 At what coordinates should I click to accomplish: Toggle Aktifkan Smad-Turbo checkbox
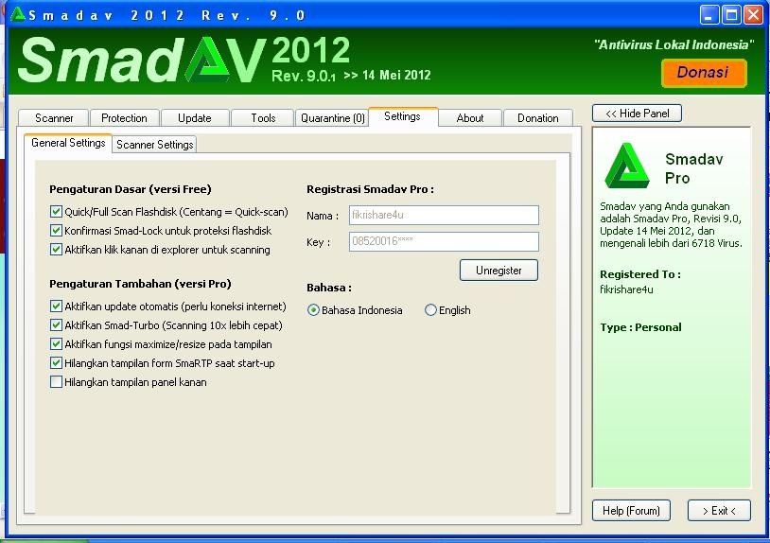56,325
